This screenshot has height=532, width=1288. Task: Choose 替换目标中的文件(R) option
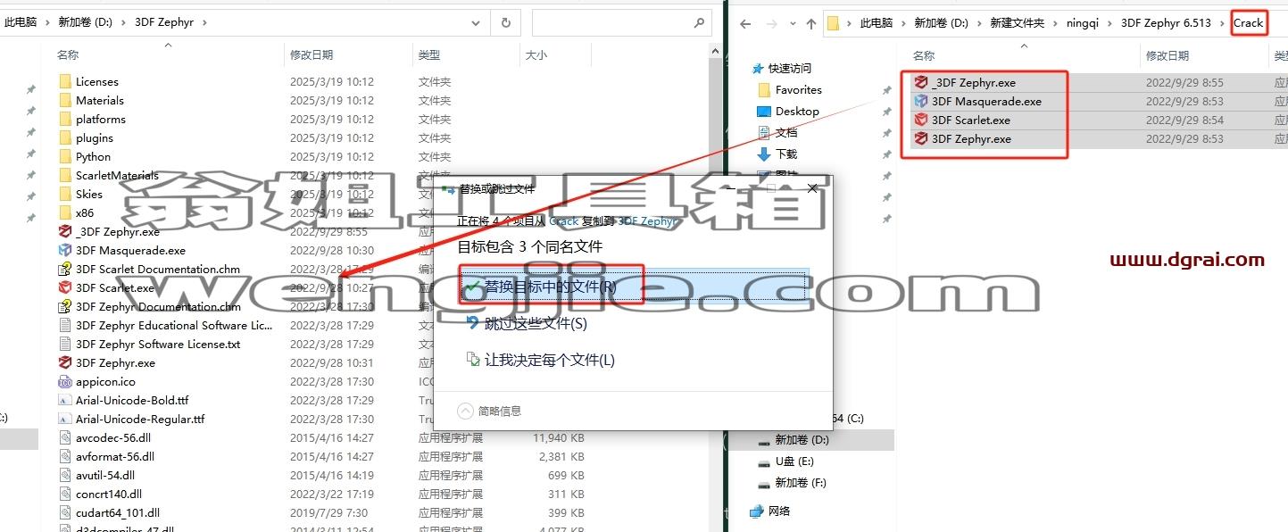(x=633, y=287)
